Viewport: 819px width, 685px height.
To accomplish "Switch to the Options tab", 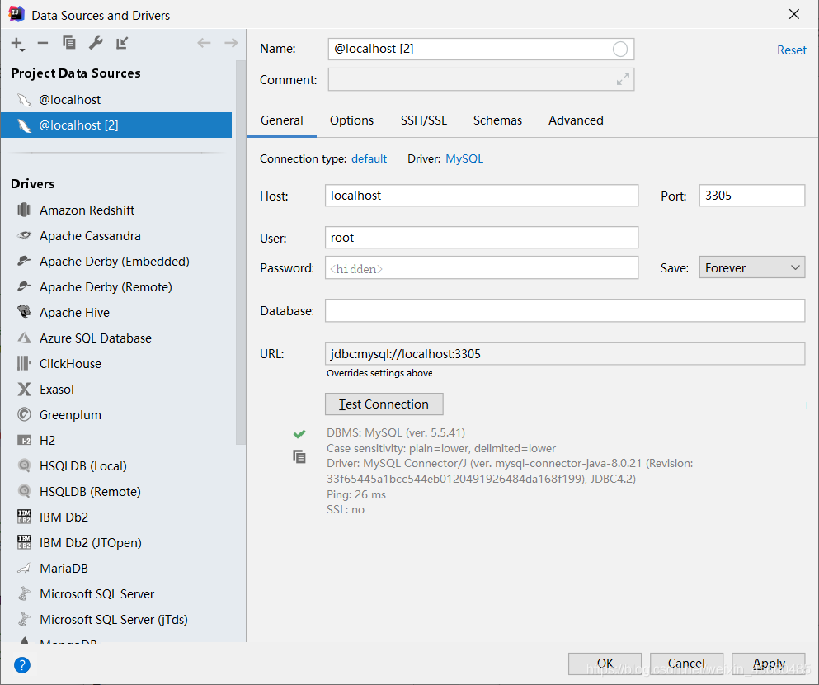I will tap(351, 120).
